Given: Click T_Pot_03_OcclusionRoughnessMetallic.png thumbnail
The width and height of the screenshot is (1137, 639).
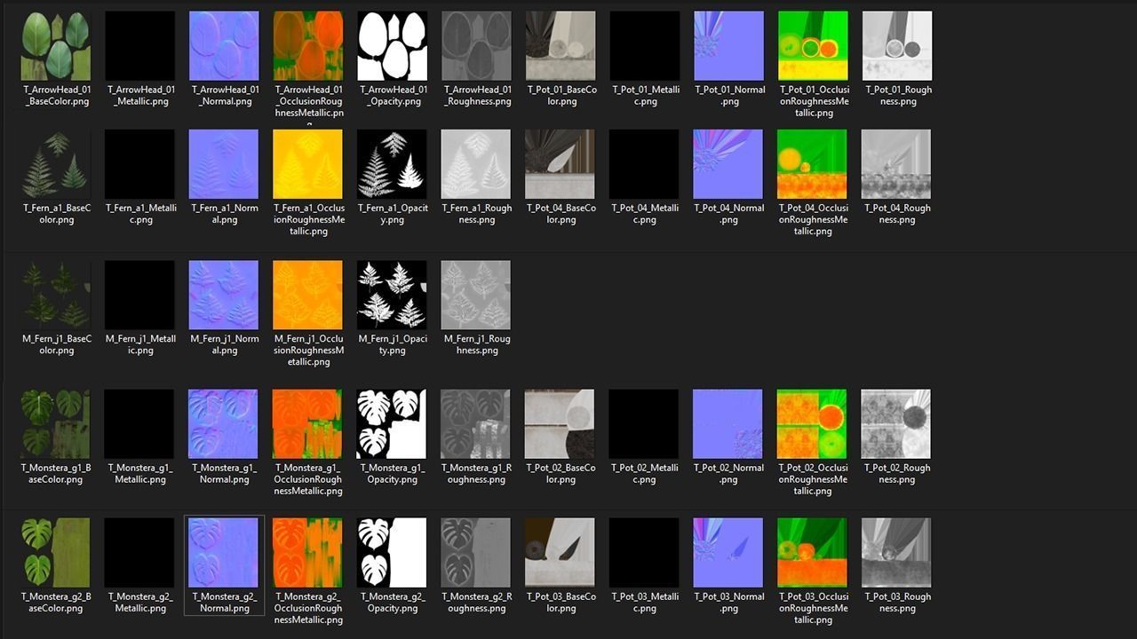Looking at the screenshot, I should click(x=813, y=553).
